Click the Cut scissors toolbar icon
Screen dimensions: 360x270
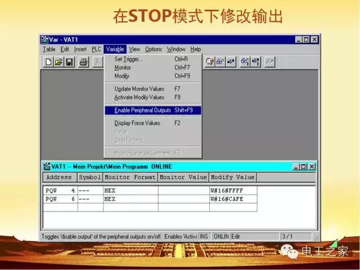point(97,62)
